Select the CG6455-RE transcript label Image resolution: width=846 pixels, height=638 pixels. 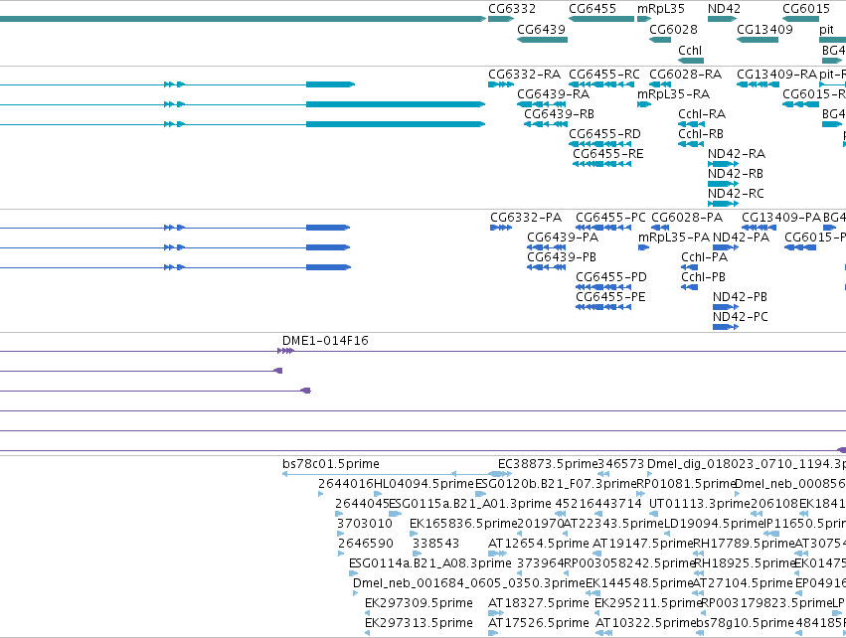pyautogui.click(x=608, y=154)
